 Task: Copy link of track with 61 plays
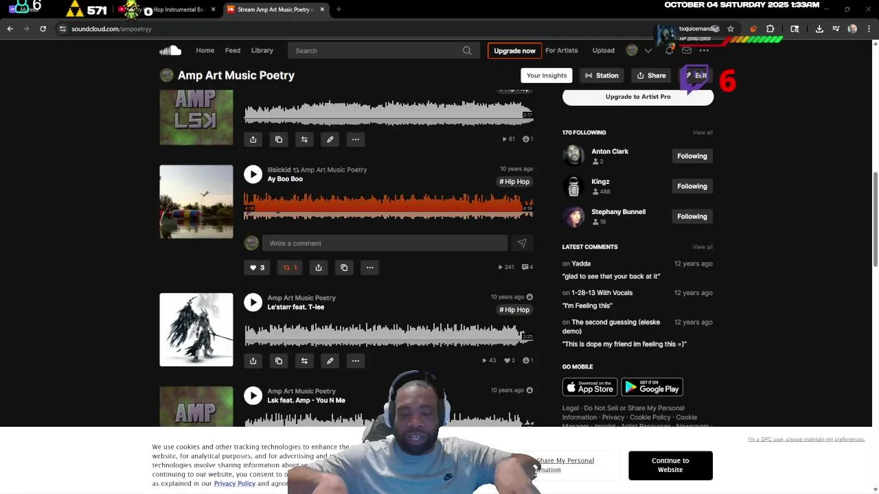coord(279,139)
